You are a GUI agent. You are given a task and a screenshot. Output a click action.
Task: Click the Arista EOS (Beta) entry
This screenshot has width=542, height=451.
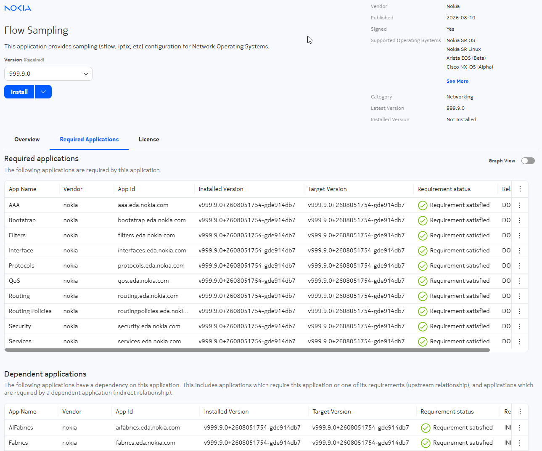tap(466, 58)
